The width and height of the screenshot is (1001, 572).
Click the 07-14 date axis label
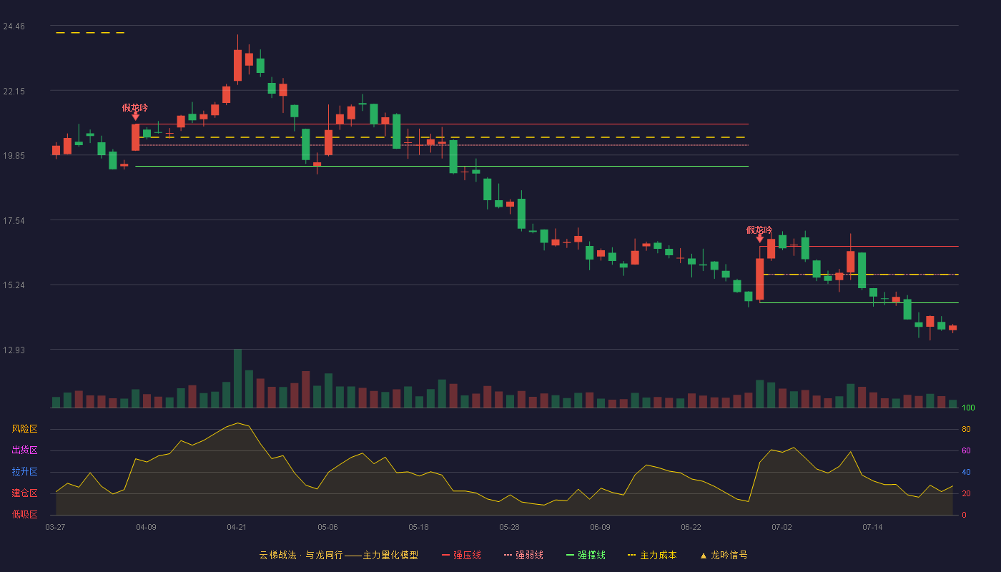[x=872, y=527]
